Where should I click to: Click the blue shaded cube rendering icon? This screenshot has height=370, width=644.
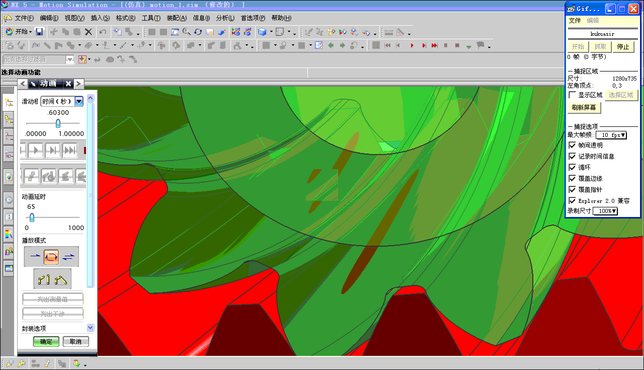tap(262, 32)
